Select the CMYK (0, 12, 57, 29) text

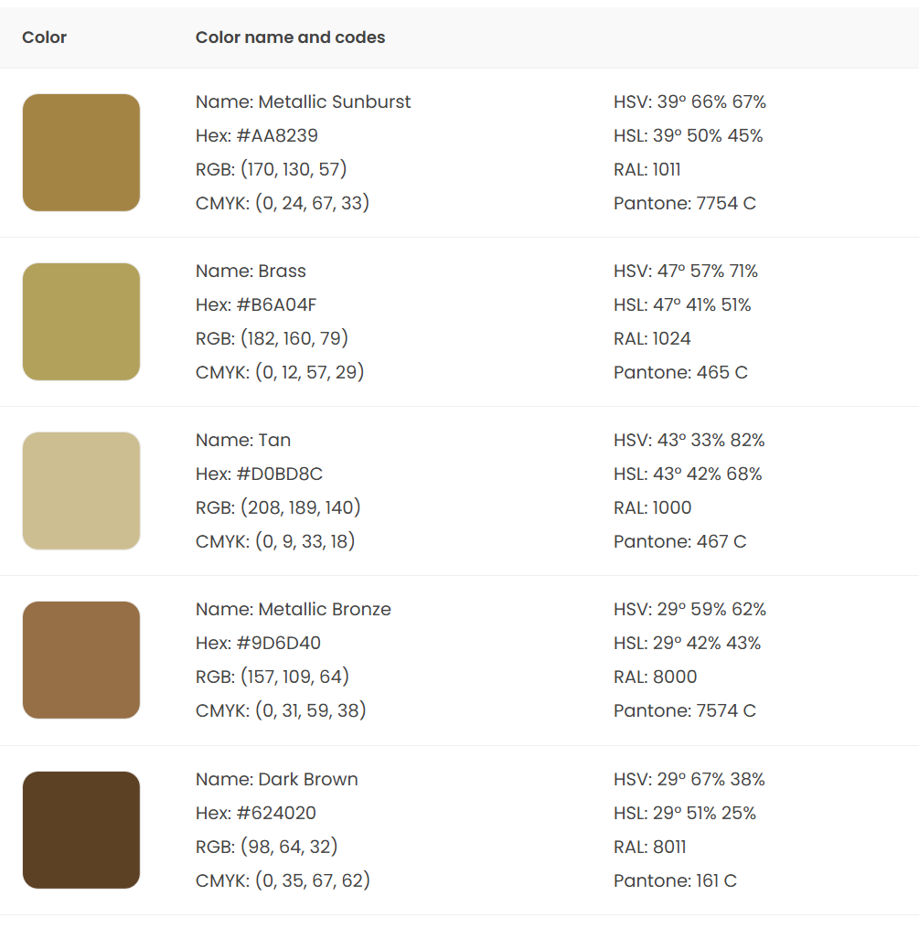coord(280,371)
